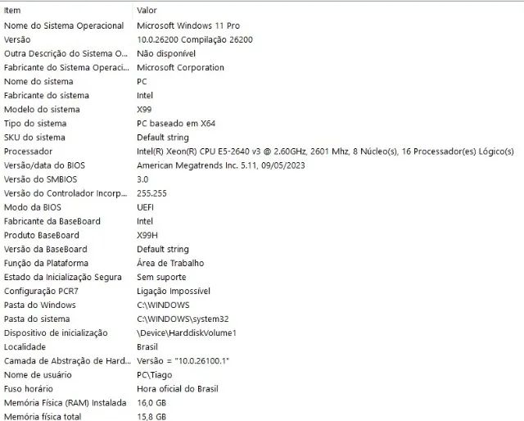Select the 'Versão da BaseBoard' row label

pos(46,250)
